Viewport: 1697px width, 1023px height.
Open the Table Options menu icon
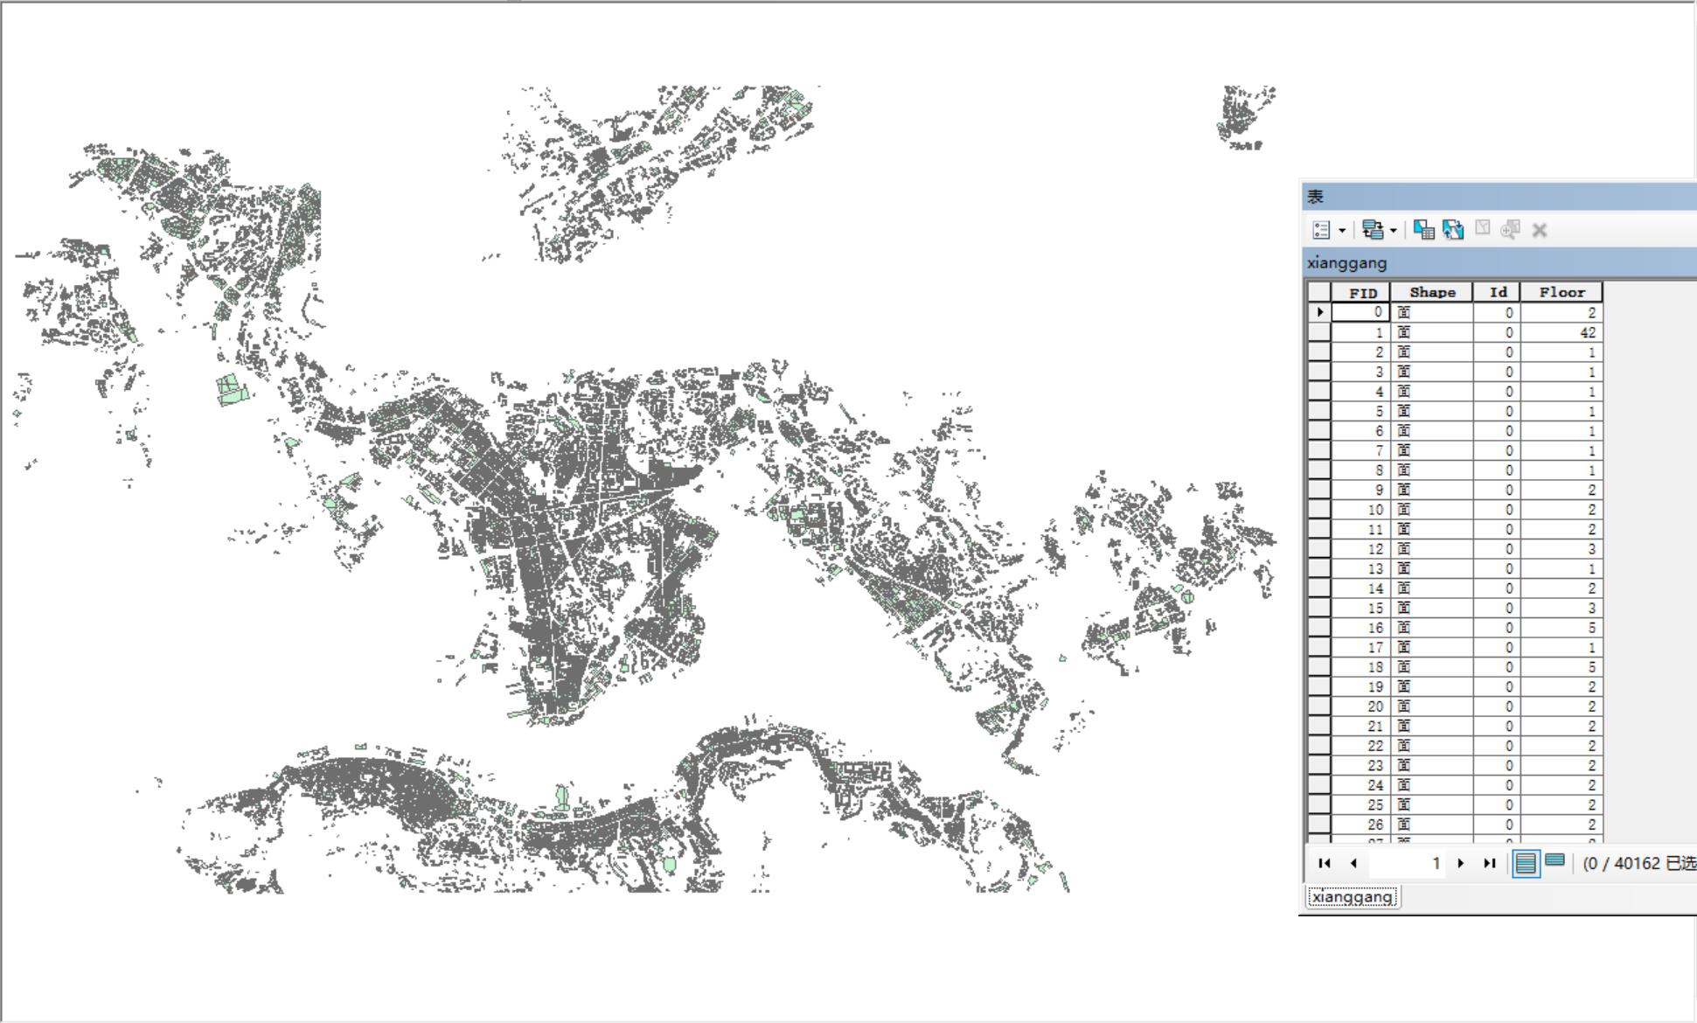tap(1321, 230)
